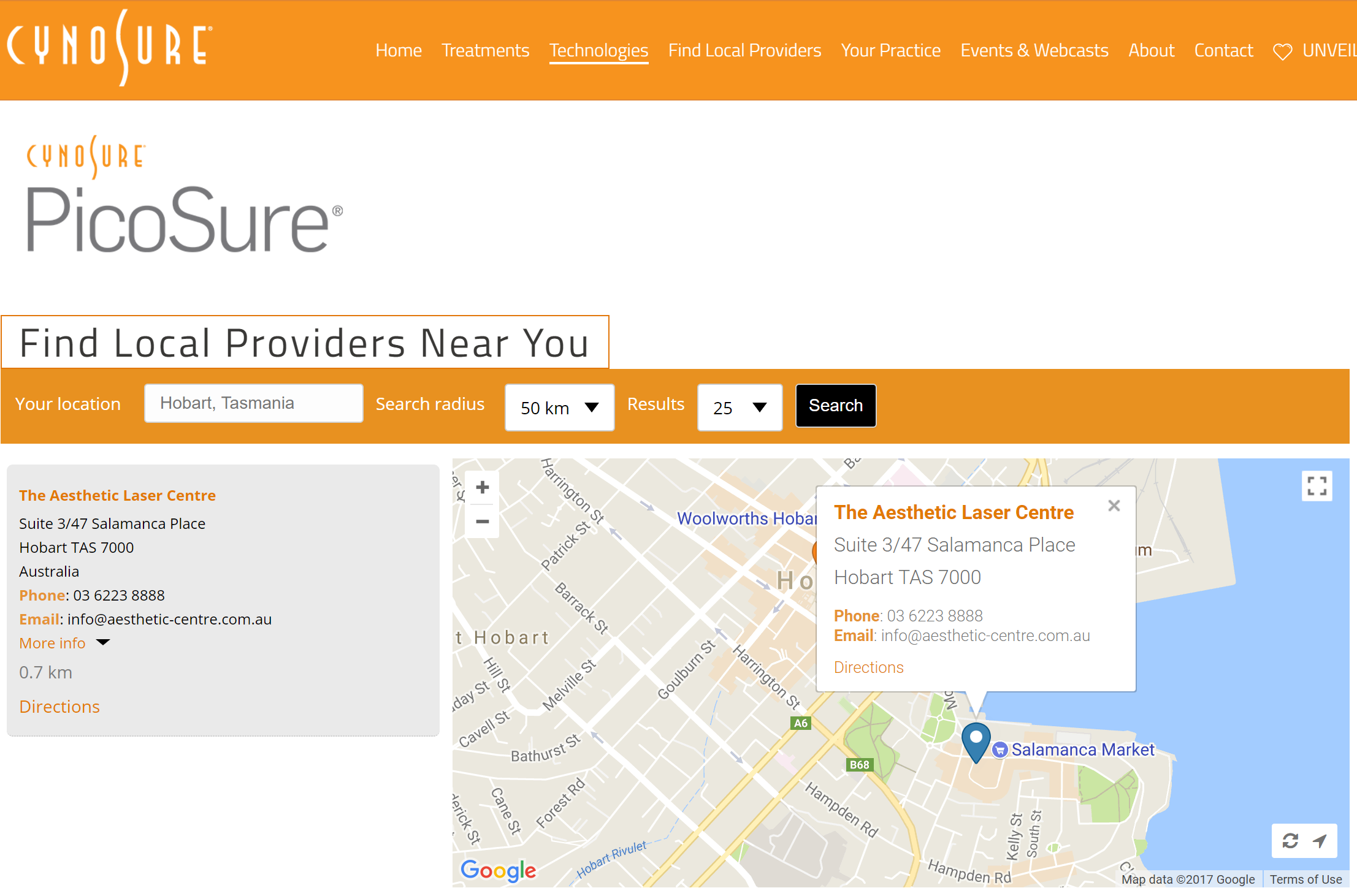This screenshot has width=1357, height=888.
Task: Open the Treatments menu item
Action: click(485, 50)
